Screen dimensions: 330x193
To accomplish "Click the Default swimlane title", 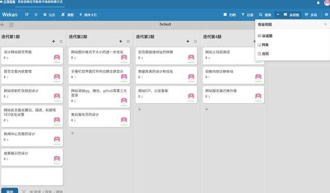I will [165, 24].
